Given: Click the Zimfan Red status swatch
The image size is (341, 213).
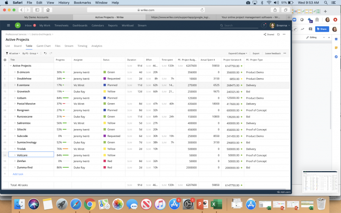Looking at the screenshot, I should point(104,161).
